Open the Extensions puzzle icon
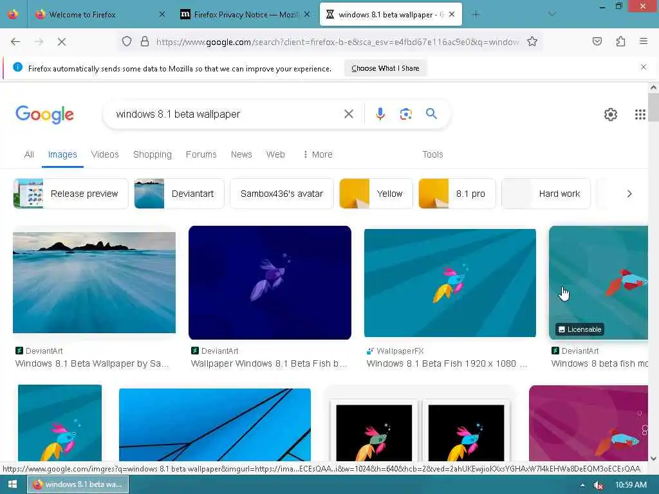This screenshot has height=494, width=659. tap(620, 41)
